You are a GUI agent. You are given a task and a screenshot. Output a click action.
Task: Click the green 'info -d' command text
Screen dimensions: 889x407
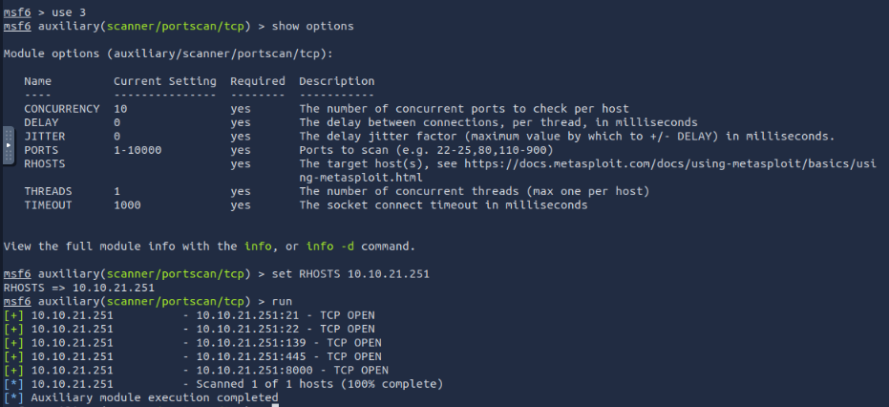pyautogui.click(x=330, y=246)
